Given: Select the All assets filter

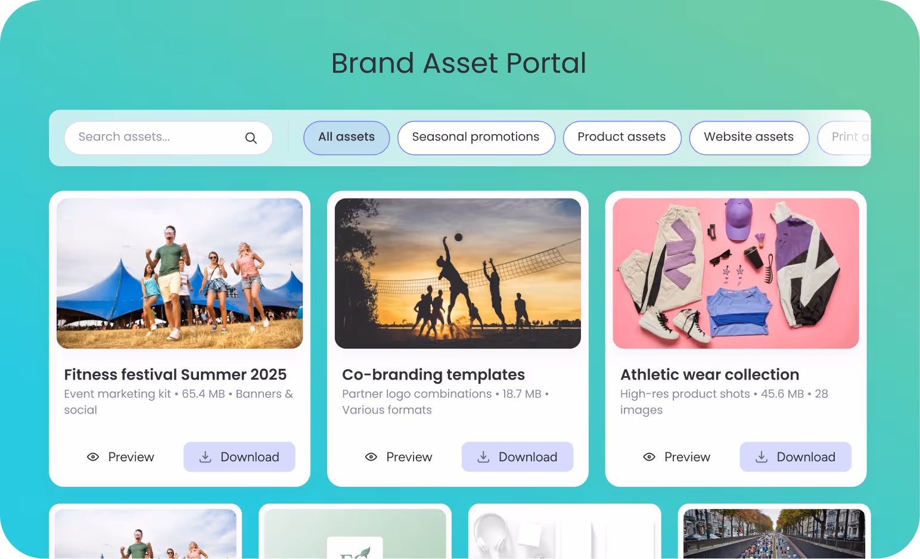Looking at the screenshot, I should pyautogui.click(x=347, y=138).
